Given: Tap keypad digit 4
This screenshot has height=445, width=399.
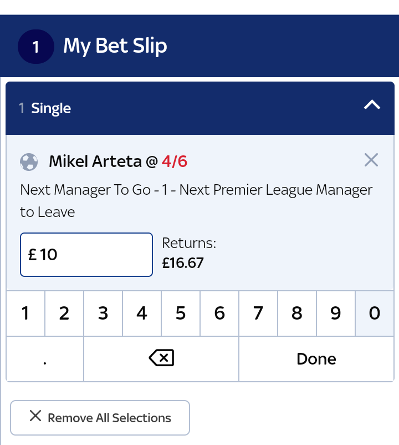Looking at the screenshot, I should [142, 313].
